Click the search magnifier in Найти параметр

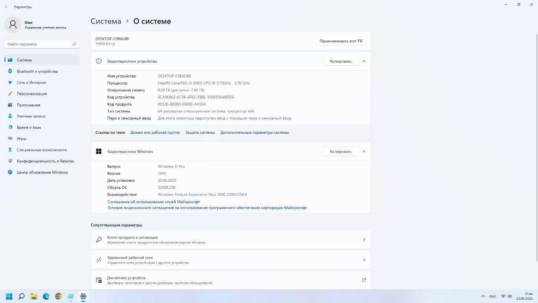[74, 44]
